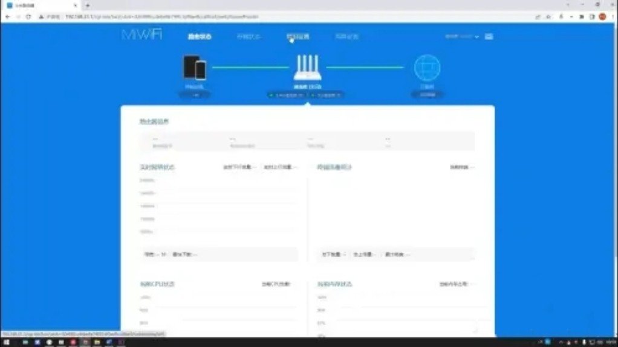618x347 pixels.
Task: Go to the fourth navigation tab
Action: (346, 37)
